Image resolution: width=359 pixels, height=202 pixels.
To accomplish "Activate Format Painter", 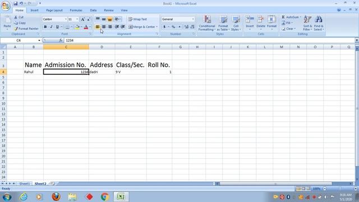I will (x=26, y=29).
